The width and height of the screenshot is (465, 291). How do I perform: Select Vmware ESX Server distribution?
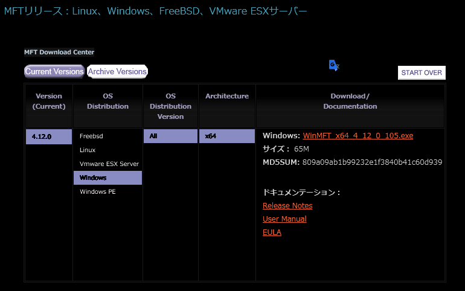coord(109,164)
